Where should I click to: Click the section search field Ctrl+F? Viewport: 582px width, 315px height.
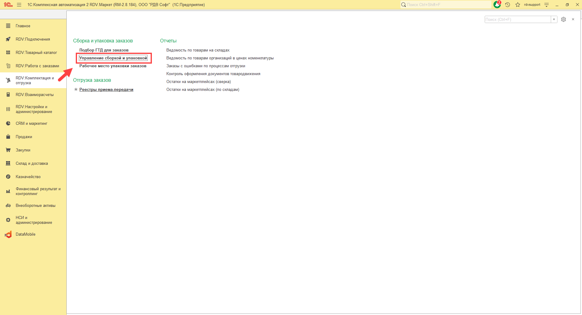pyautogui.click(x=518, y=19)
